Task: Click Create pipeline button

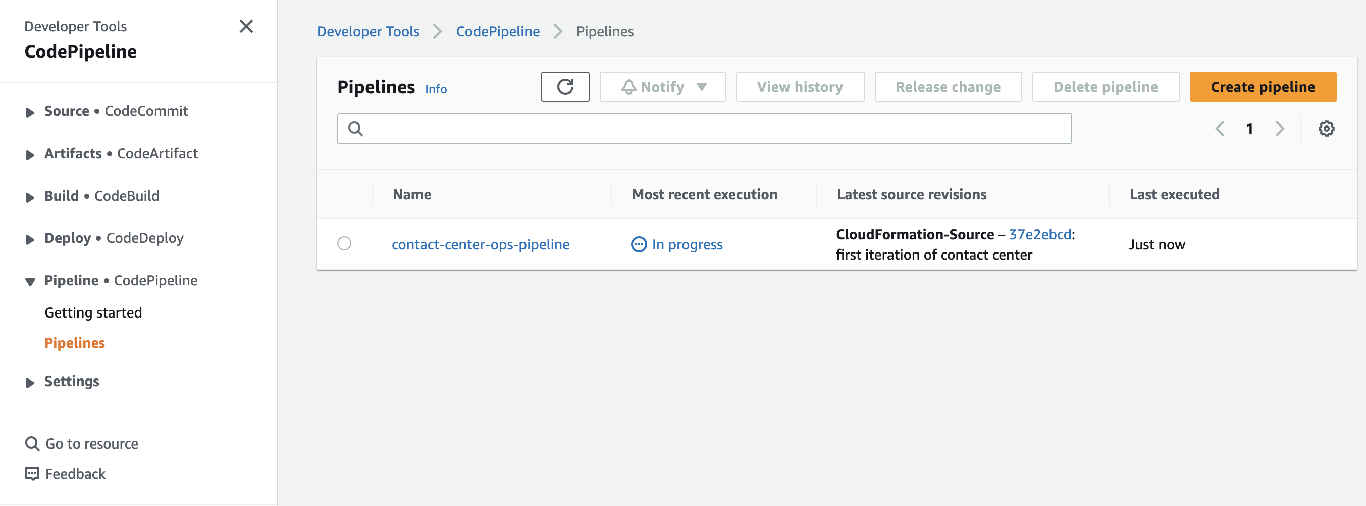Action: [x=1263, y=87]
